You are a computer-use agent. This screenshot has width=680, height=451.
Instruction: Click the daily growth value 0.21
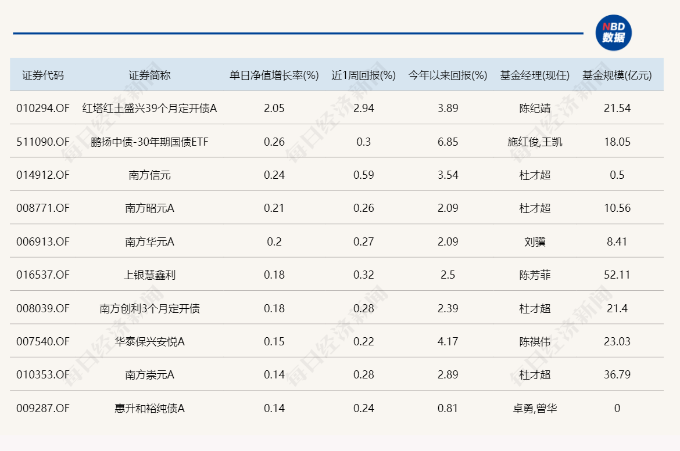274,208
